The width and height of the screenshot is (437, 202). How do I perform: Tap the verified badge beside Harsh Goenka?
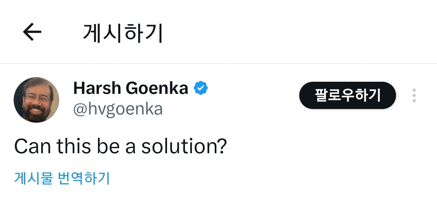(x=201, y=88)
